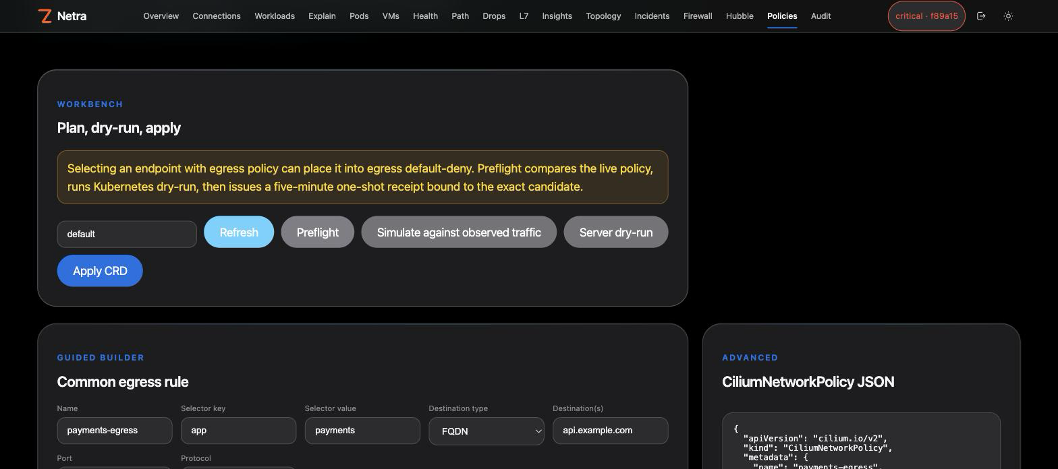Select the Policies tab
This screenshot has height=469, width=1058.
(782, 16)
